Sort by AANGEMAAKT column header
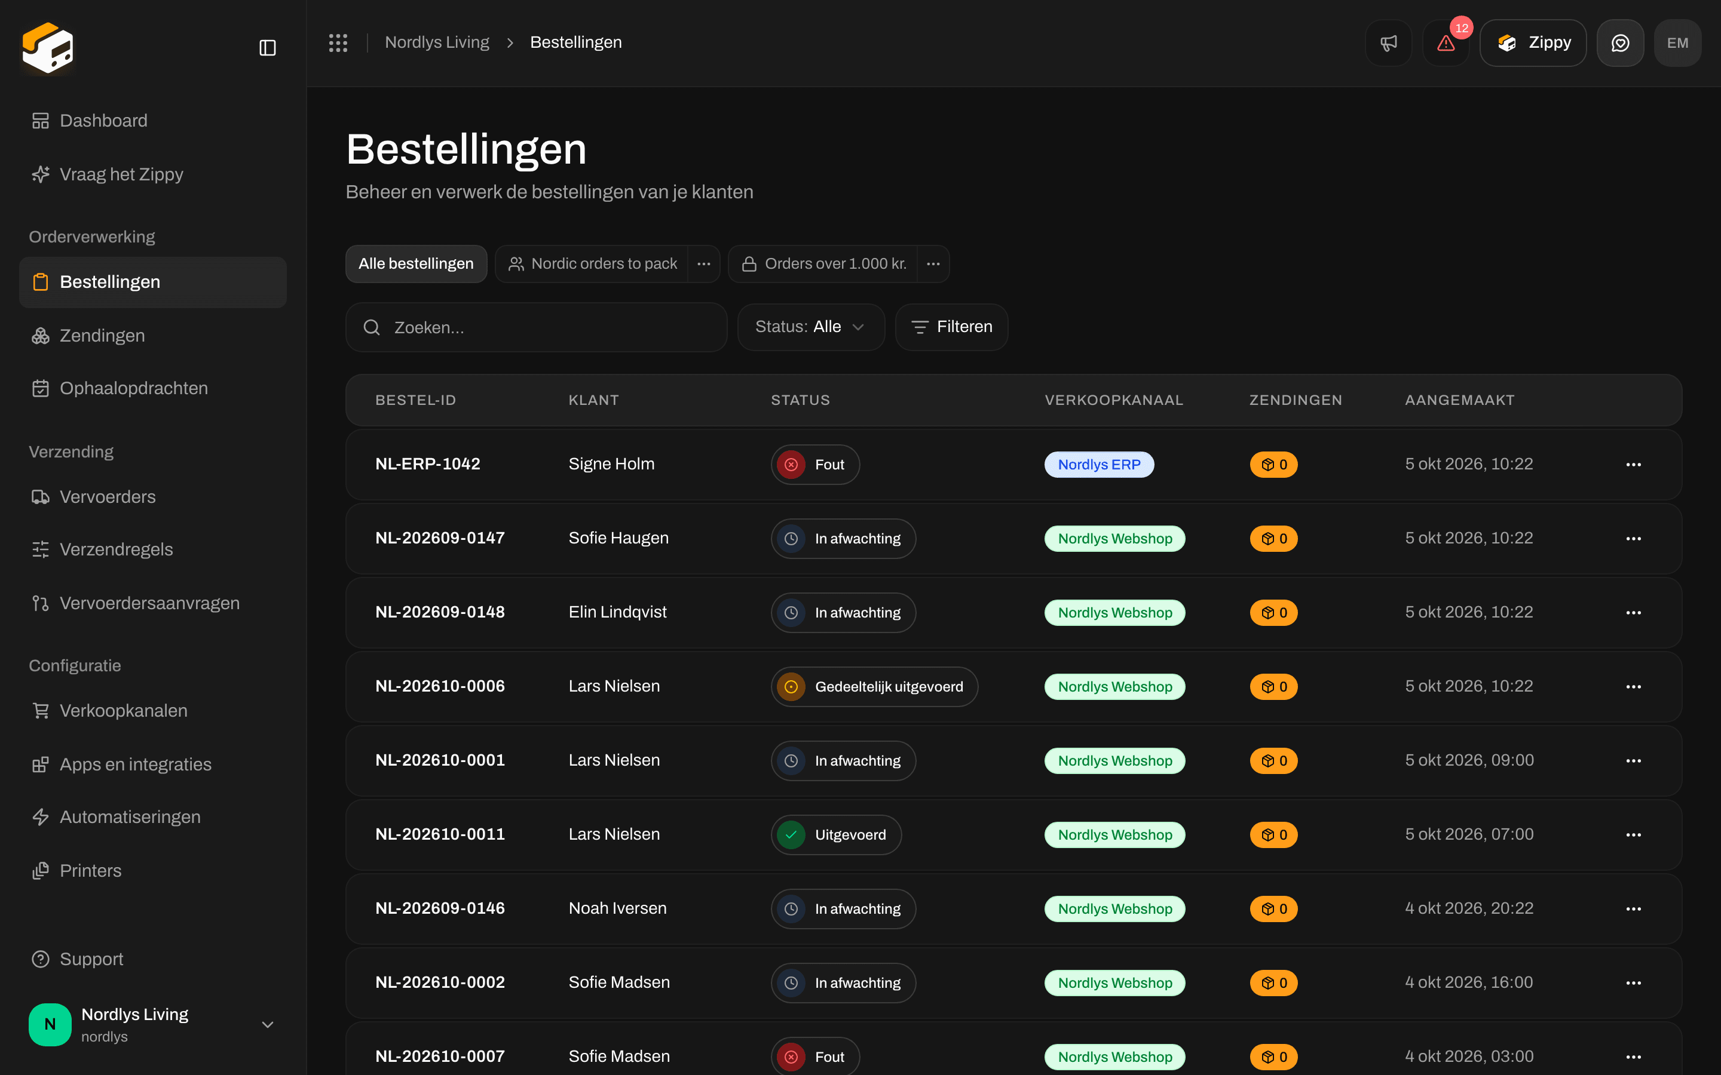 pyautogui.click(x=1459, y=400)
